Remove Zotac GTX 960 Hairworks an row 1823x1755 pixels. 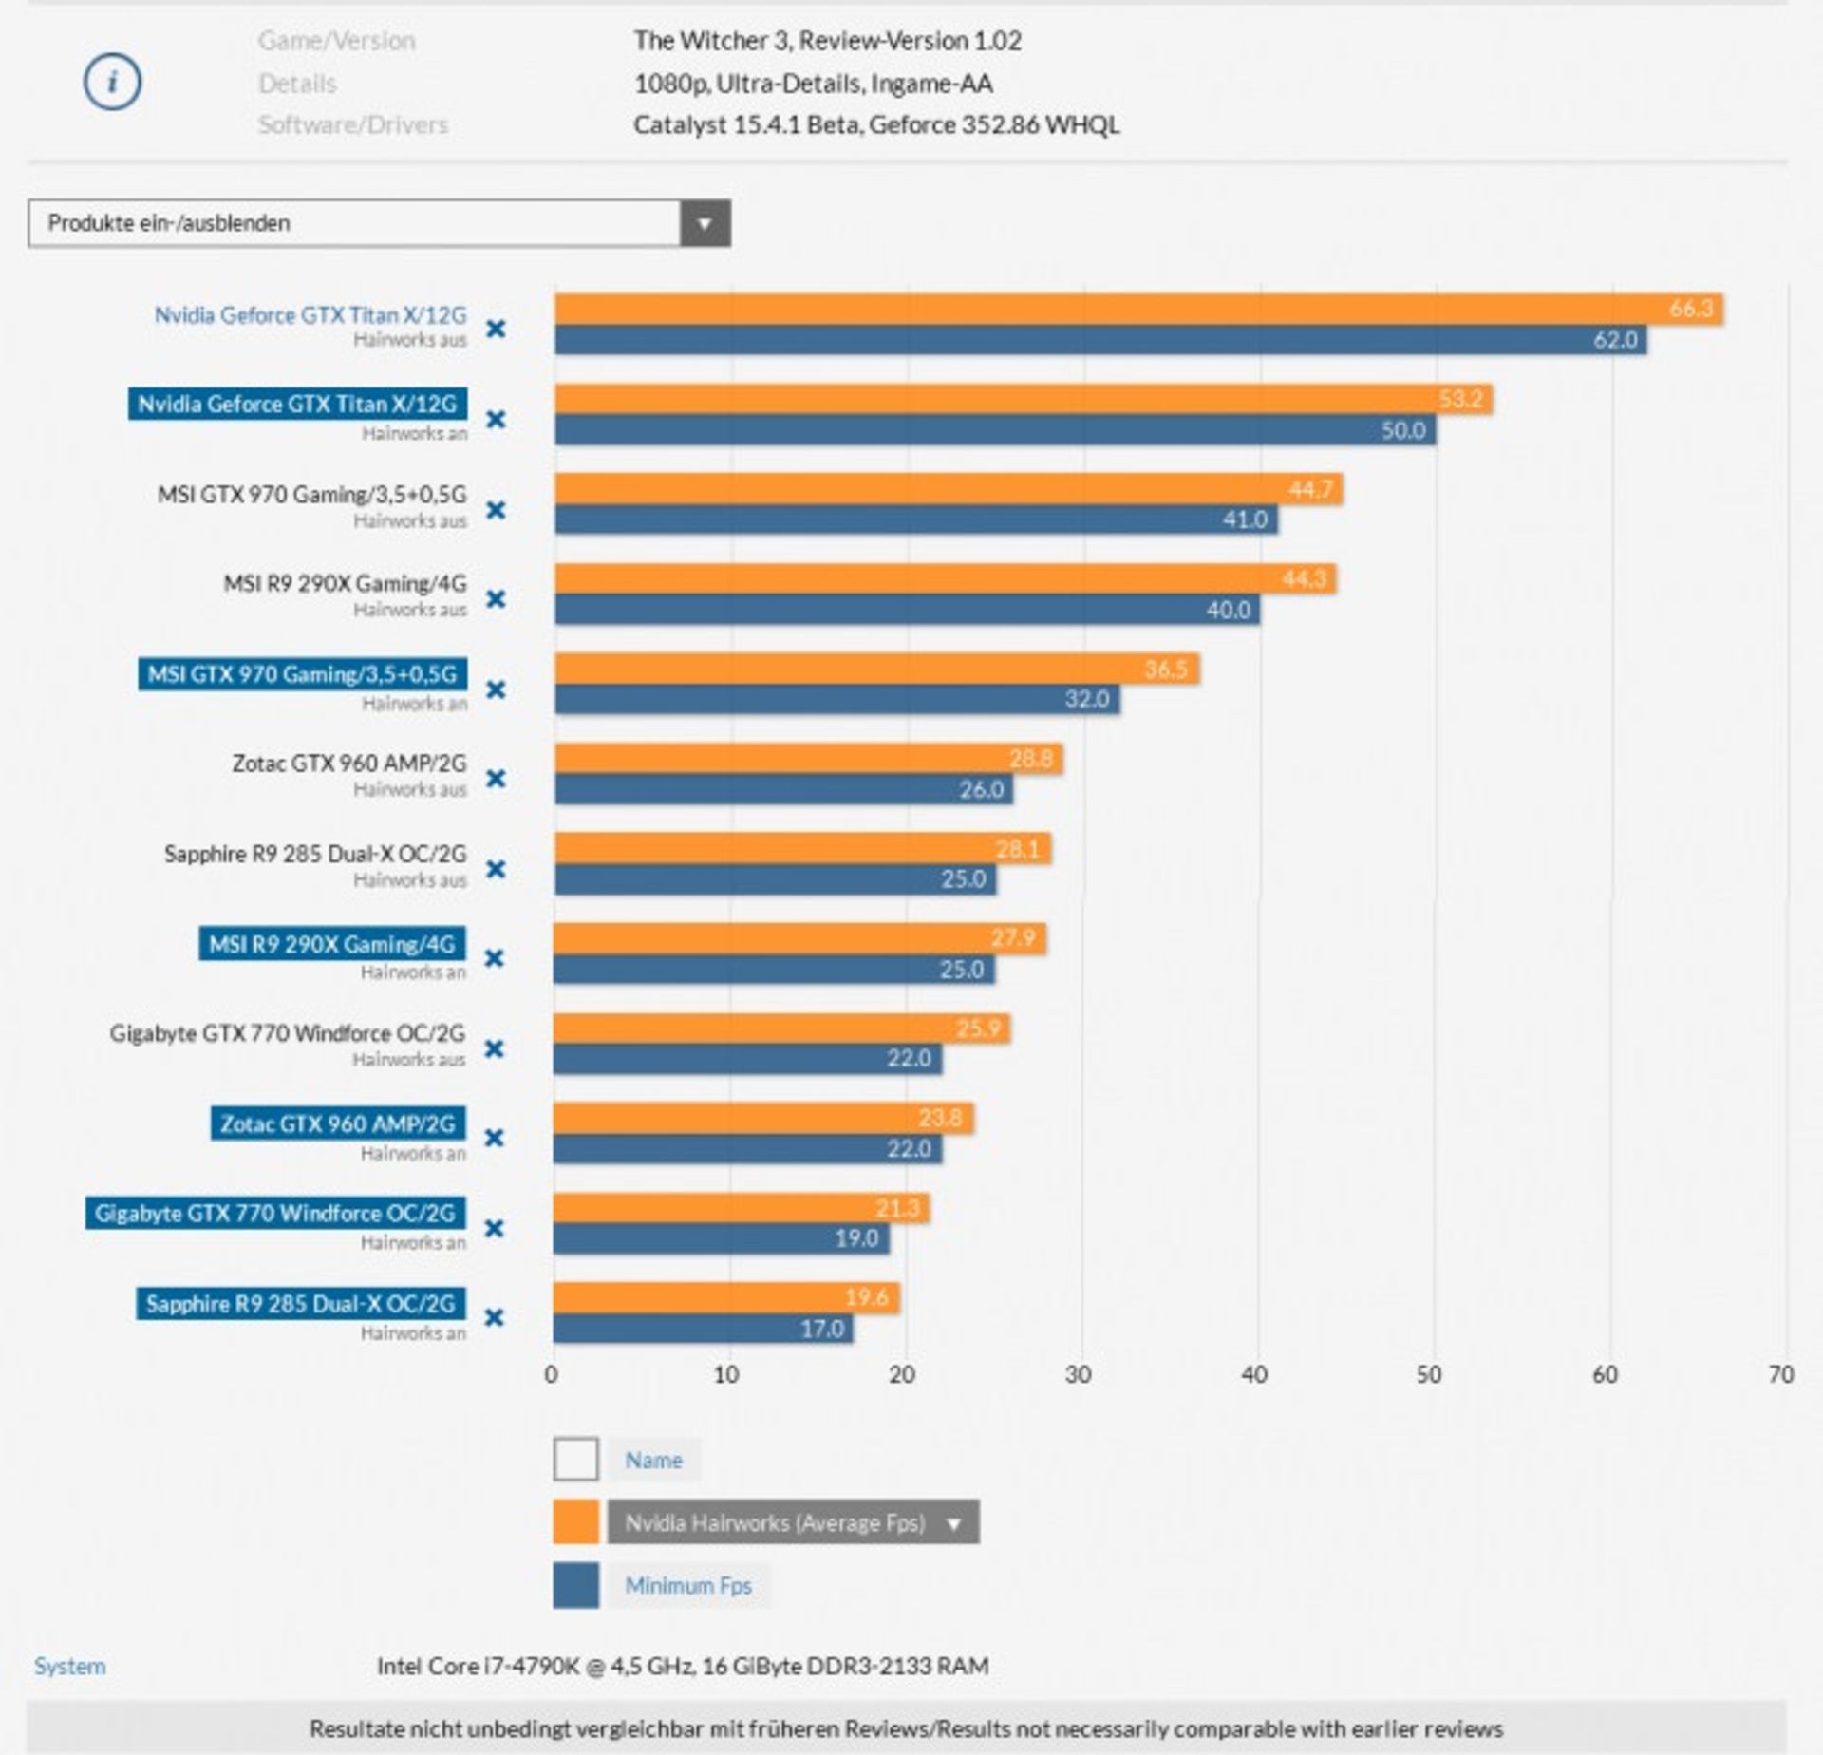[x=495, y=1138]
